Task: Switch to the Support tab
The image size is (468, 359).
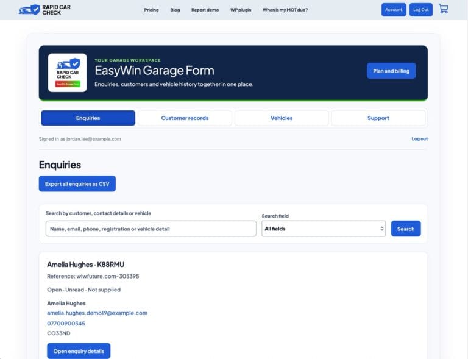Action: coord(378,118)
